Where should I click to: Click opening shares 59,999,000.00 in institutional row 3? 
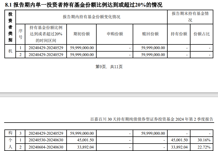pos(82,133)
